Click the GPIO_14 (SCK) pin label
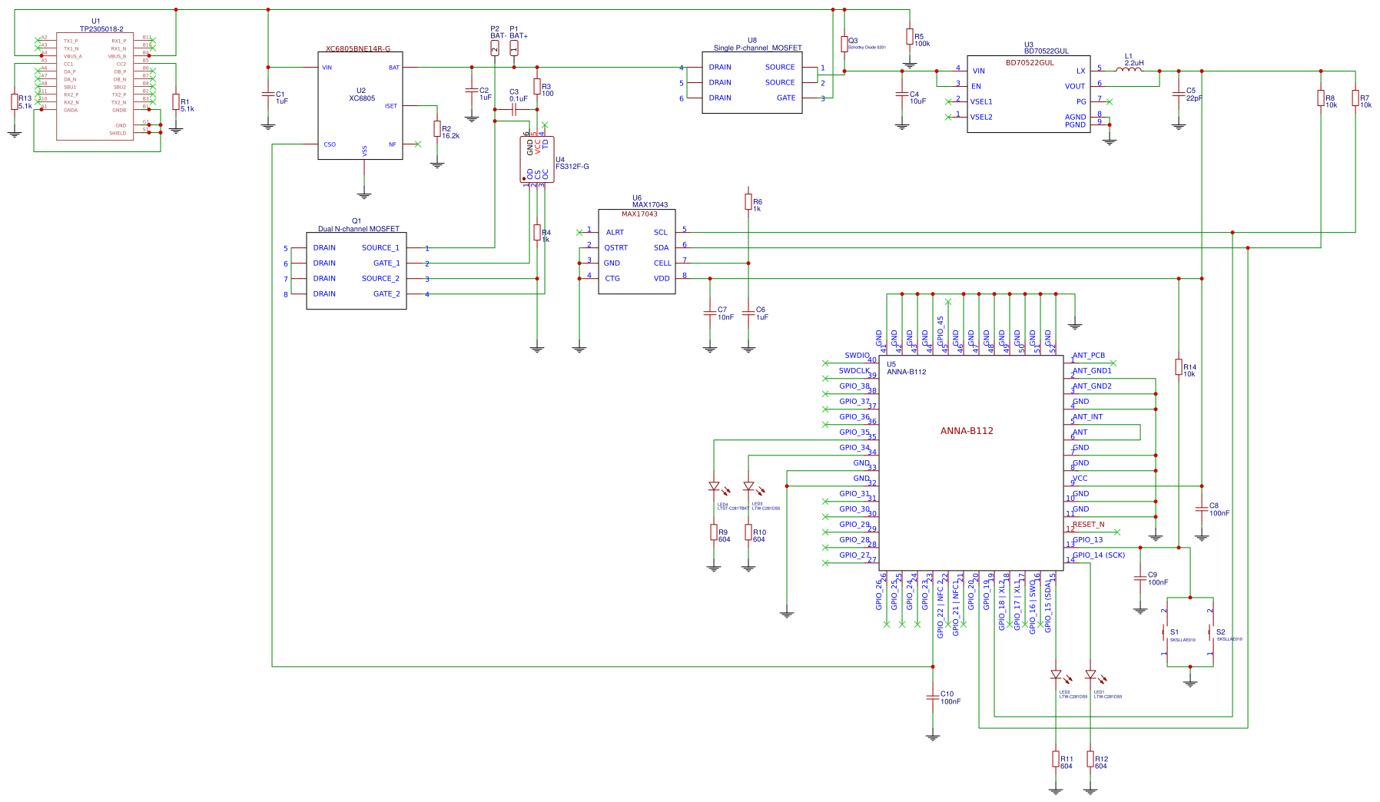 pos(1097,555)
